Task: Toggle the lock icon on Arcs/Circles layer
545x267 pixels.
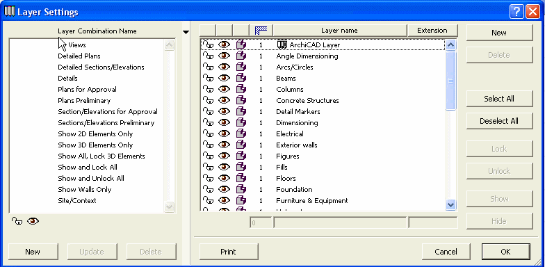Action: click(209, 67)
